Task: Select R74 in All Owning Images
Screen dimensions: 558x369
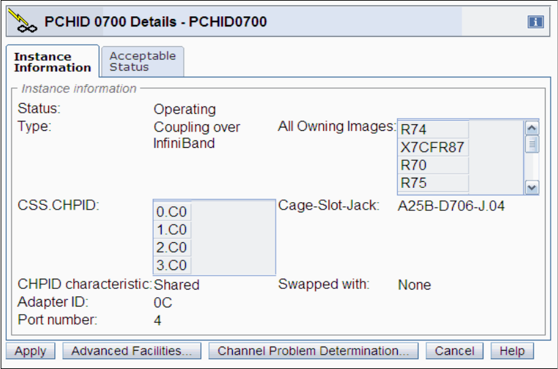Action: point(432,130)
